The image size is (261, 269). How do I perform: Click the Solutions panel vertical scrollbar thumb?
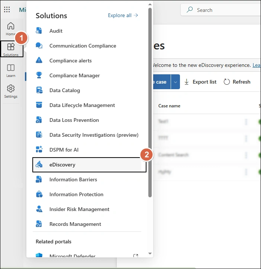(150, 103)
